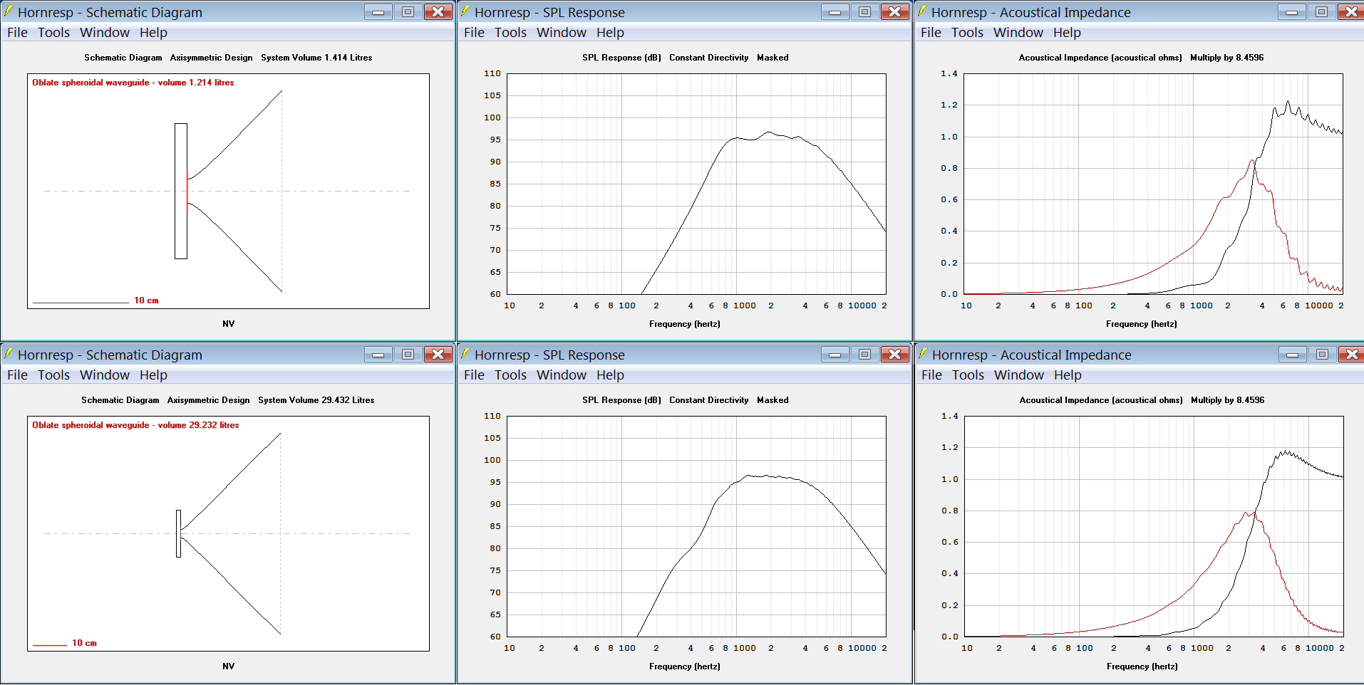Maximize the upper Acoustical Impedance window

tap(1321, 11)
